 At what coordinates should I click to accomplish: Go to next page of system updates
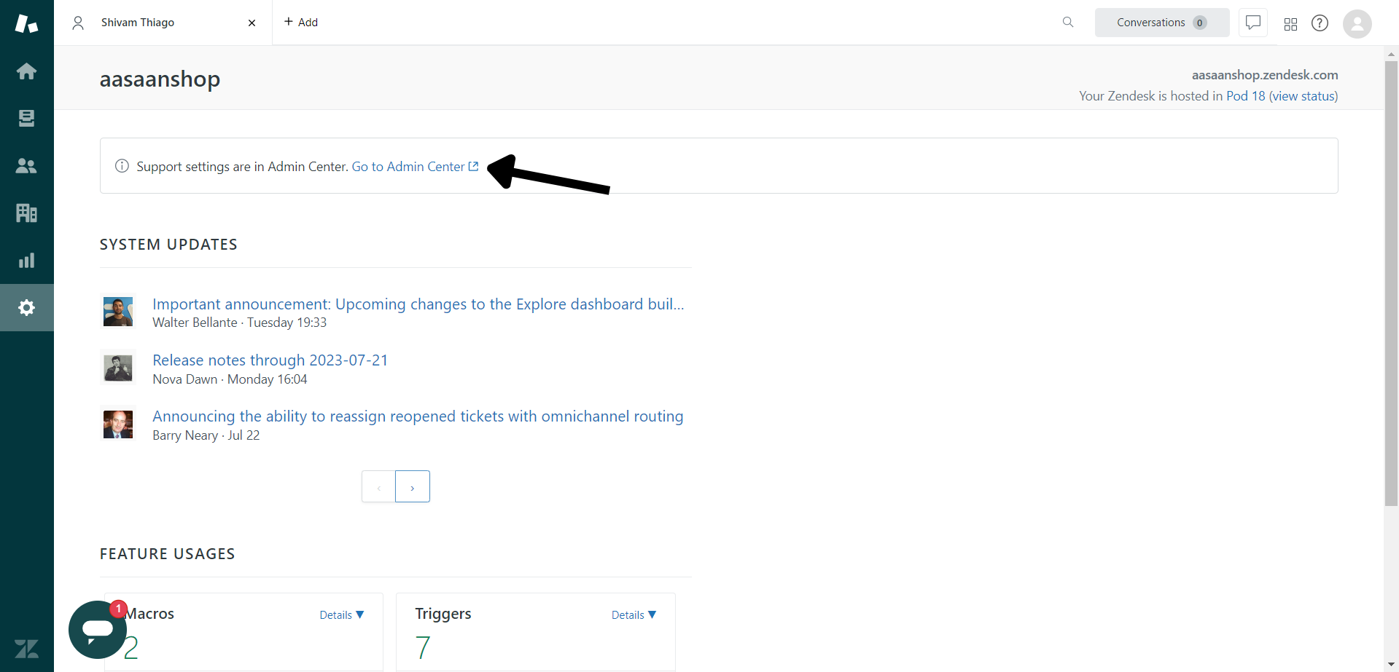(x=413, y=486)
